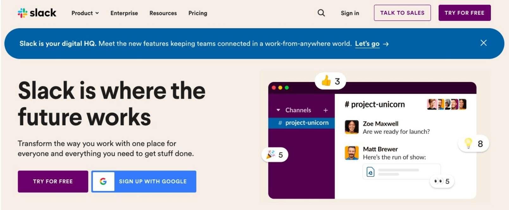Open the Enterprise page
The image size is (509, 210).
click(x=124, y=13)
